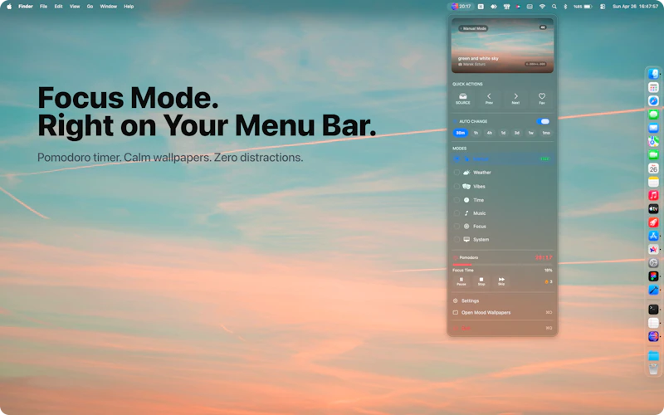Click the Wi-Fi menu bar icon
Viewport: 664px width, 415px height.
click(542, 7)
